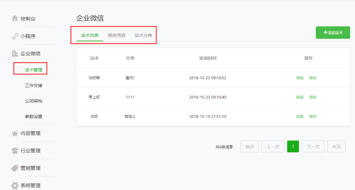The width and height of the screenshot is (355, 190).
Task: Switch to the 话术分类 tab
Action: tap(143, 35)
